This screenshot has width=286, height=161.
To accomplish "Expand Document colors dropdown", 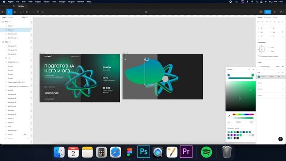I will 234,128.
